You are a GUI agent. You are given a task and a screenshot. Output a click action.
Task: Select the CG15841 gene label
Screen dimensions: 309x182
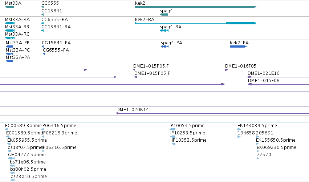[x=52, y=11]
